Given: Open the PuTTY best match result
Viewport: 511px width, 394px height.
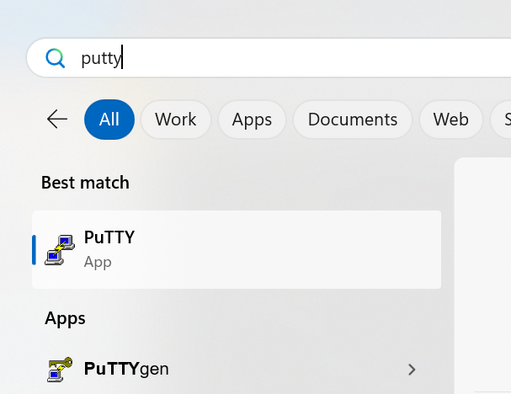Looking at the screenshot, I should [237, 250].
